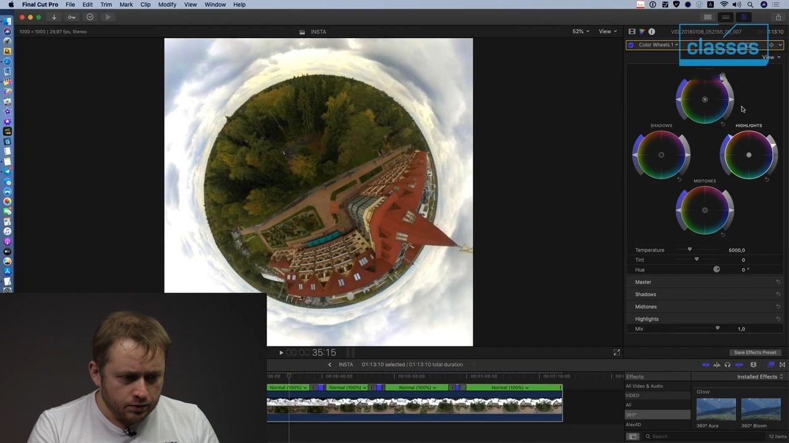Click the Temperature slider handle
Image resolution: width=789 pixels, height=443 pixels.
point(690,250)
